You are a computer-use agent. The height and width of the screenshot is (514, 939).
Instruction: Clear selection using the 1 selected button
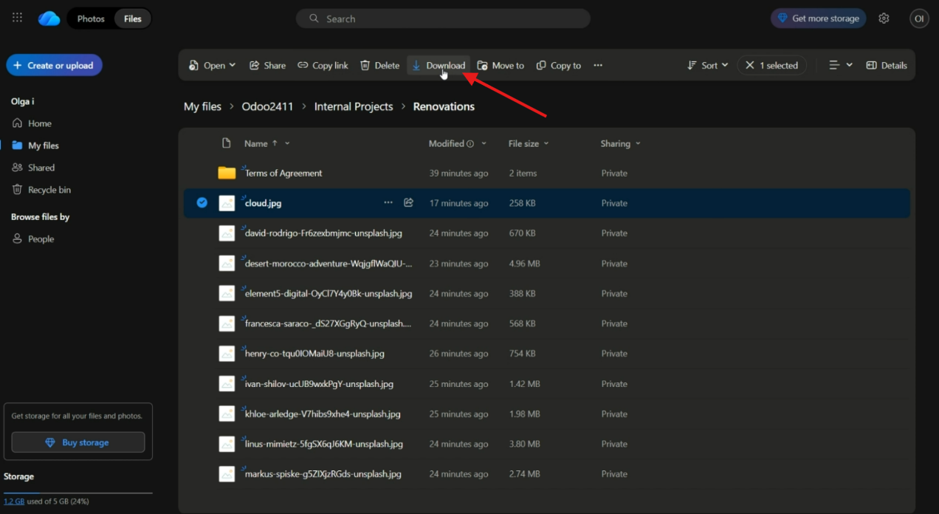coord(771,66)
